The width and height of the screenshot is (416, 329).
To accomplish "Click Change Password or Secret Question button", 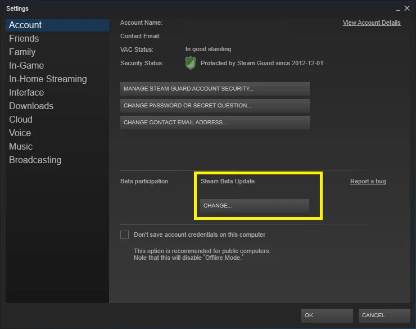I will click(x=215, y=106).
